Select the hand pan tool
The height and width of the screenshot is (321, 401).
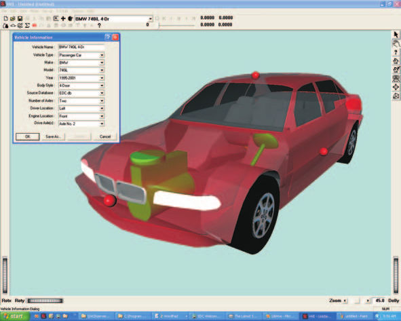pyautogui.click(x=396, y=43)
